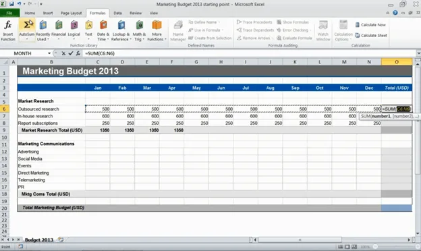Open Logical functions library
This screenshot has width=421, height=251.
pos(74,30)
